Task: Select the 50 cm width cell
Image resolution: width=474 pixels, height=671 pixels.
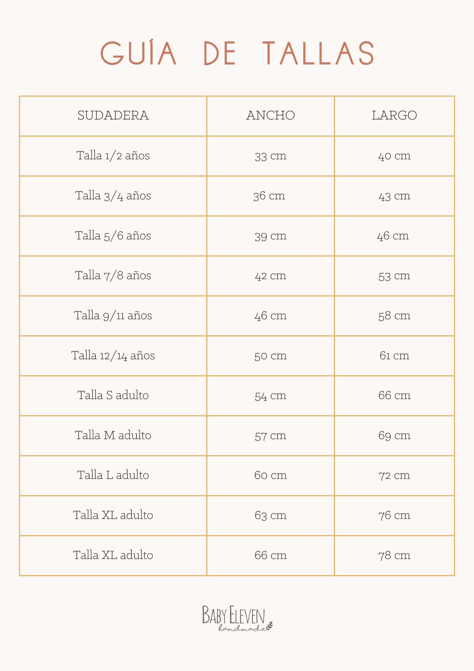Action: coord(271,356)
